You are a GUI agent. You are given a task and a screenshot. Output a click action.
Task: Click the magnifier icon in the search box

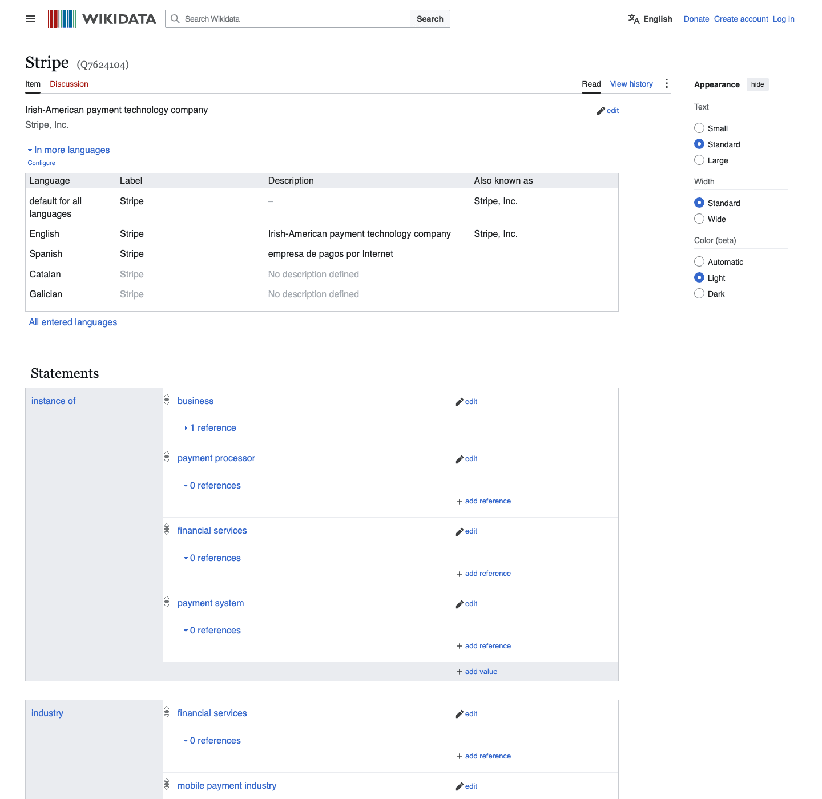point(175,19)
